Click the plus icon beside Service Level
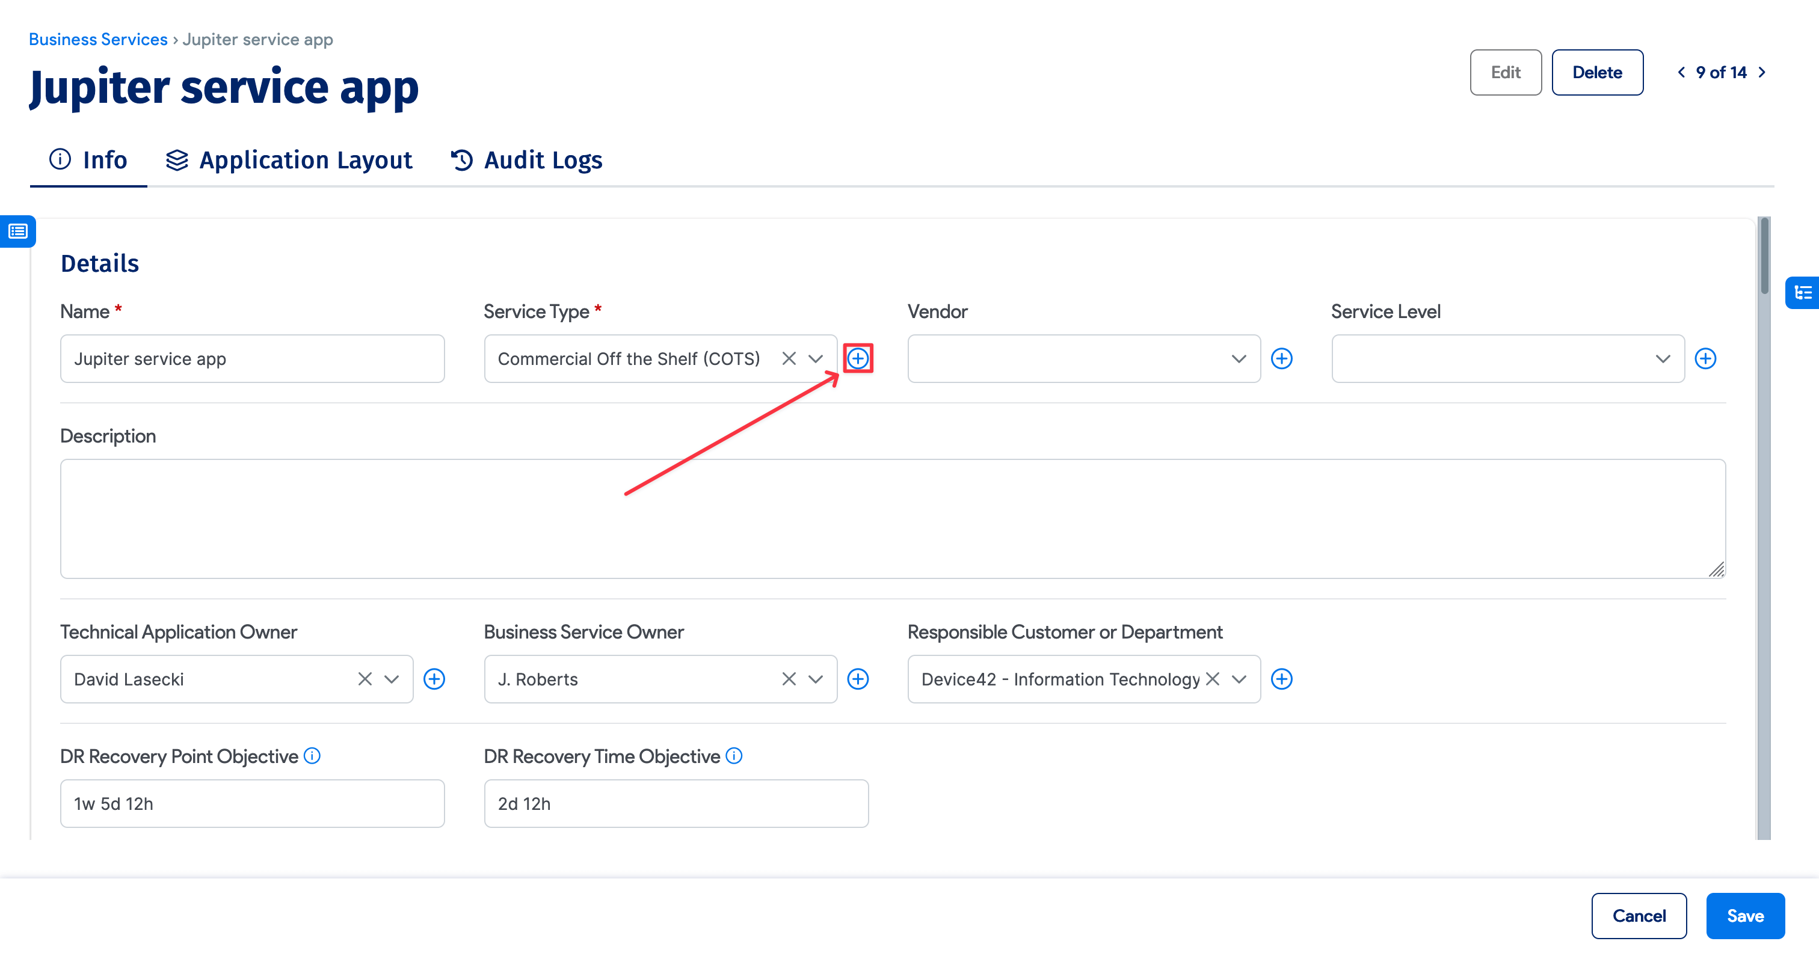Viewport: 1819px width, 953px height. point(1705,358)
